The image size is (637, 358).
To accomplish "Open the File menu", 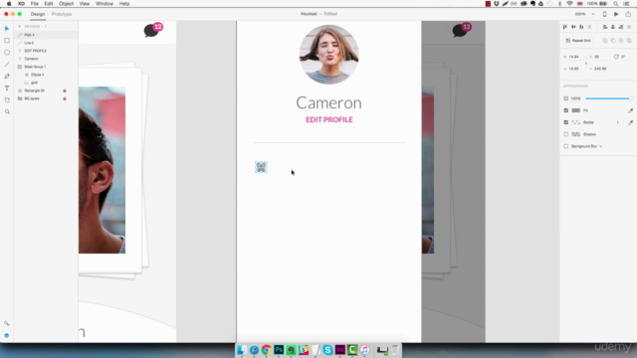I will pyautogui.click(x=35, y=4).
